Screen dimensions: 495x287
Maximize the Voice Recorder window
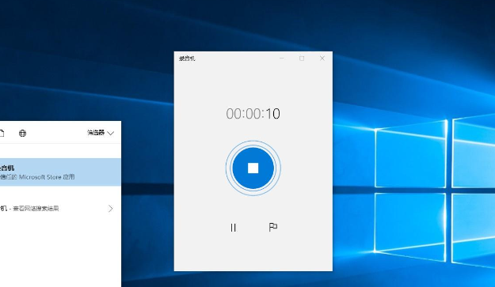(302, 59)
